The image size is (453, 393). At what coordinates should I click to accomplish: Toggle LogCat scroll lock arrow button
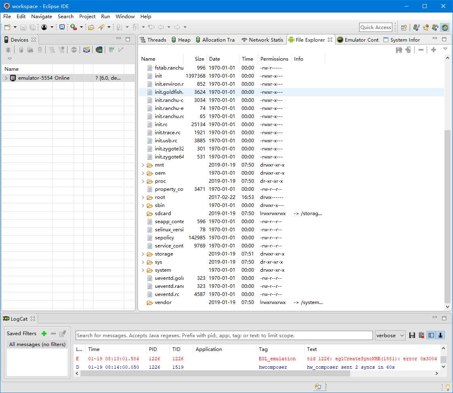coord(440,335)
